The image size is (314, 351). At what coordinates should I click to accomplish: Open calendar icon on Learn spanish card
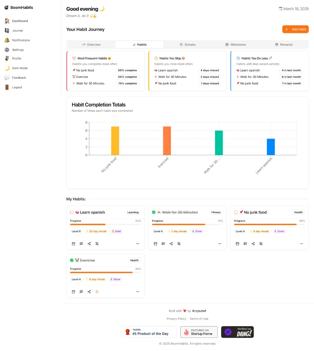click(x=73, y=244)
